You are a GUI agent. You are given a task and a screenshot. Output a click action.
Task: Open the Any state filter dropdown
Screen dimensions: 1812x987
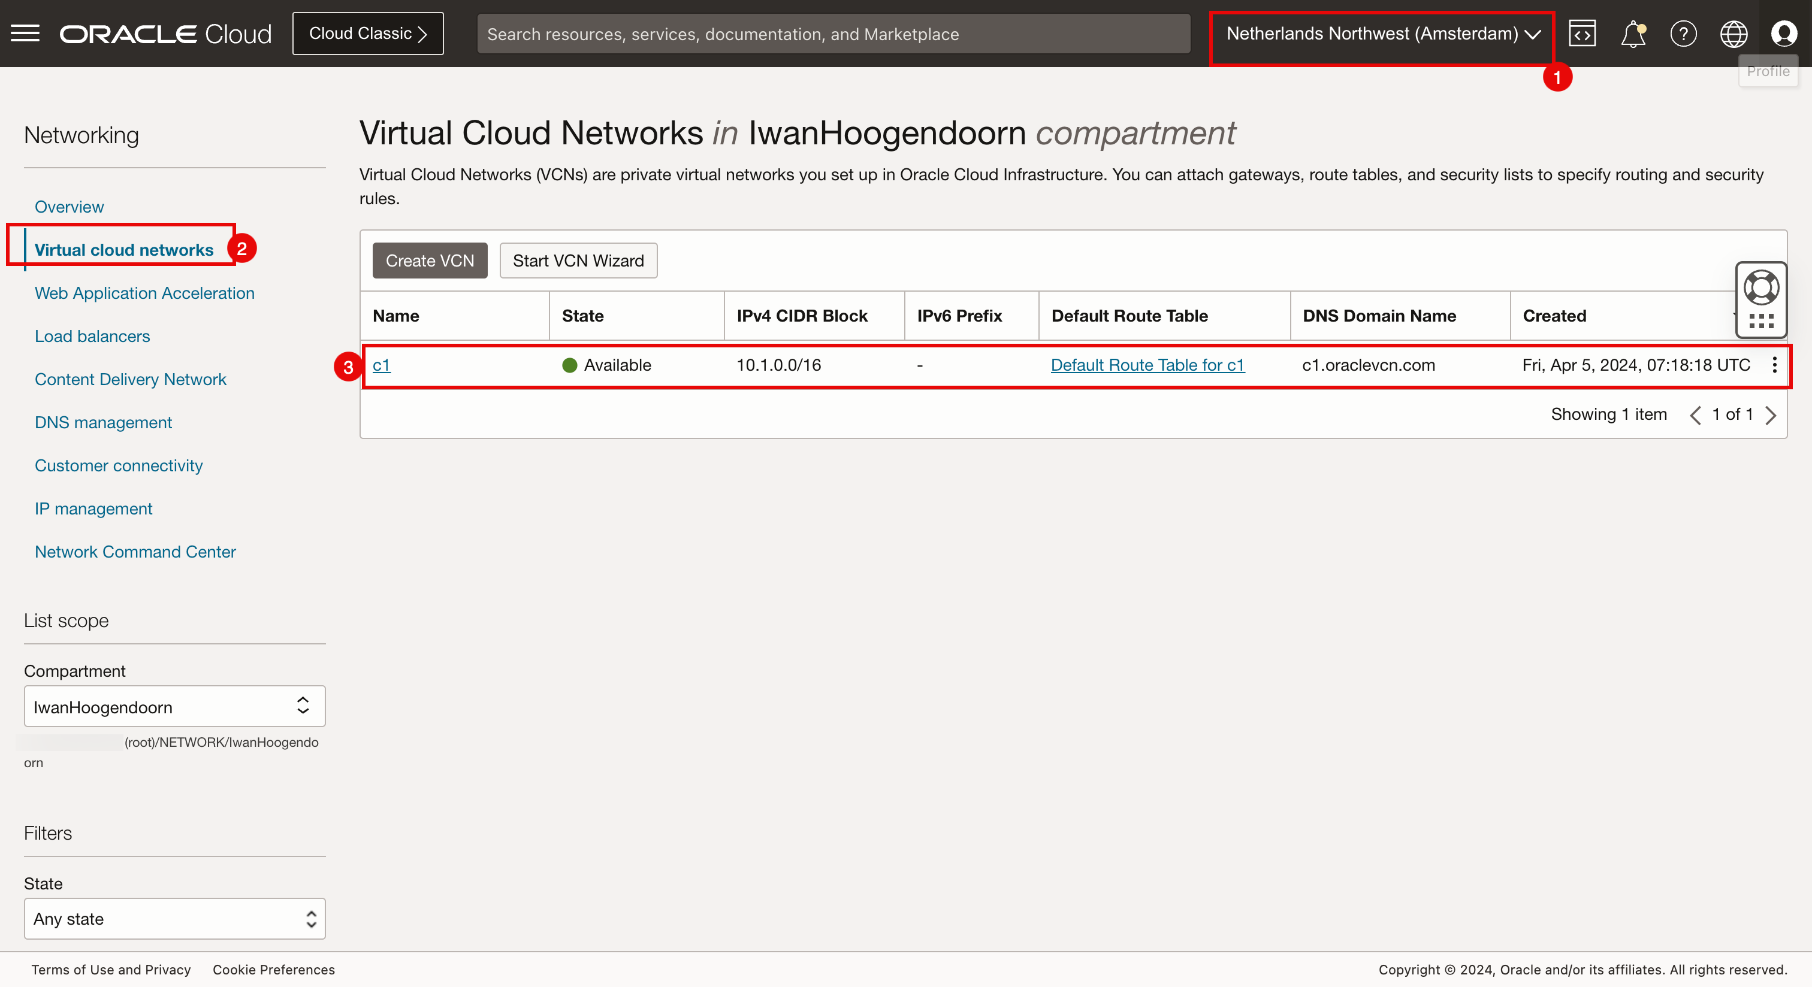coord(174,918)
